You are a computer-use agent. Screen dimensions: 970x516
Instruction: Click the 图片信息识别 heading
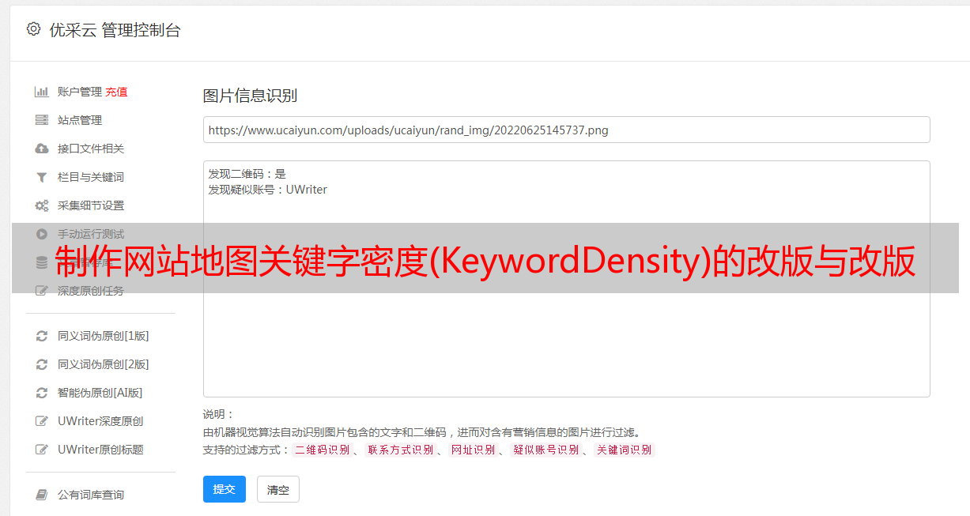(250, 96)
